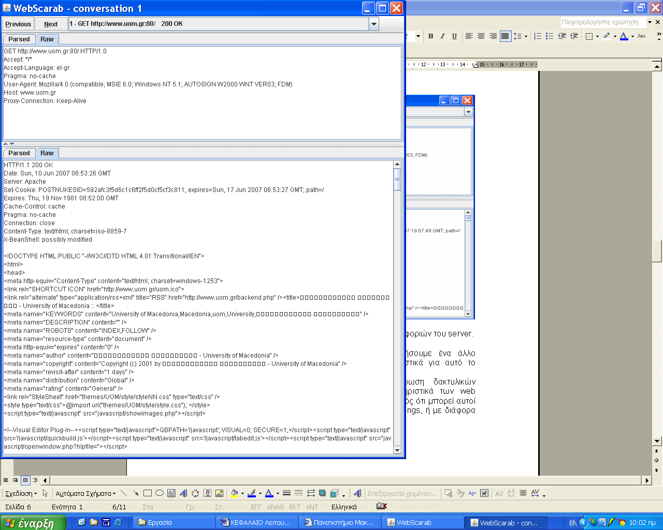
Task: Insert picture from file icon
Action: (219, 493)
